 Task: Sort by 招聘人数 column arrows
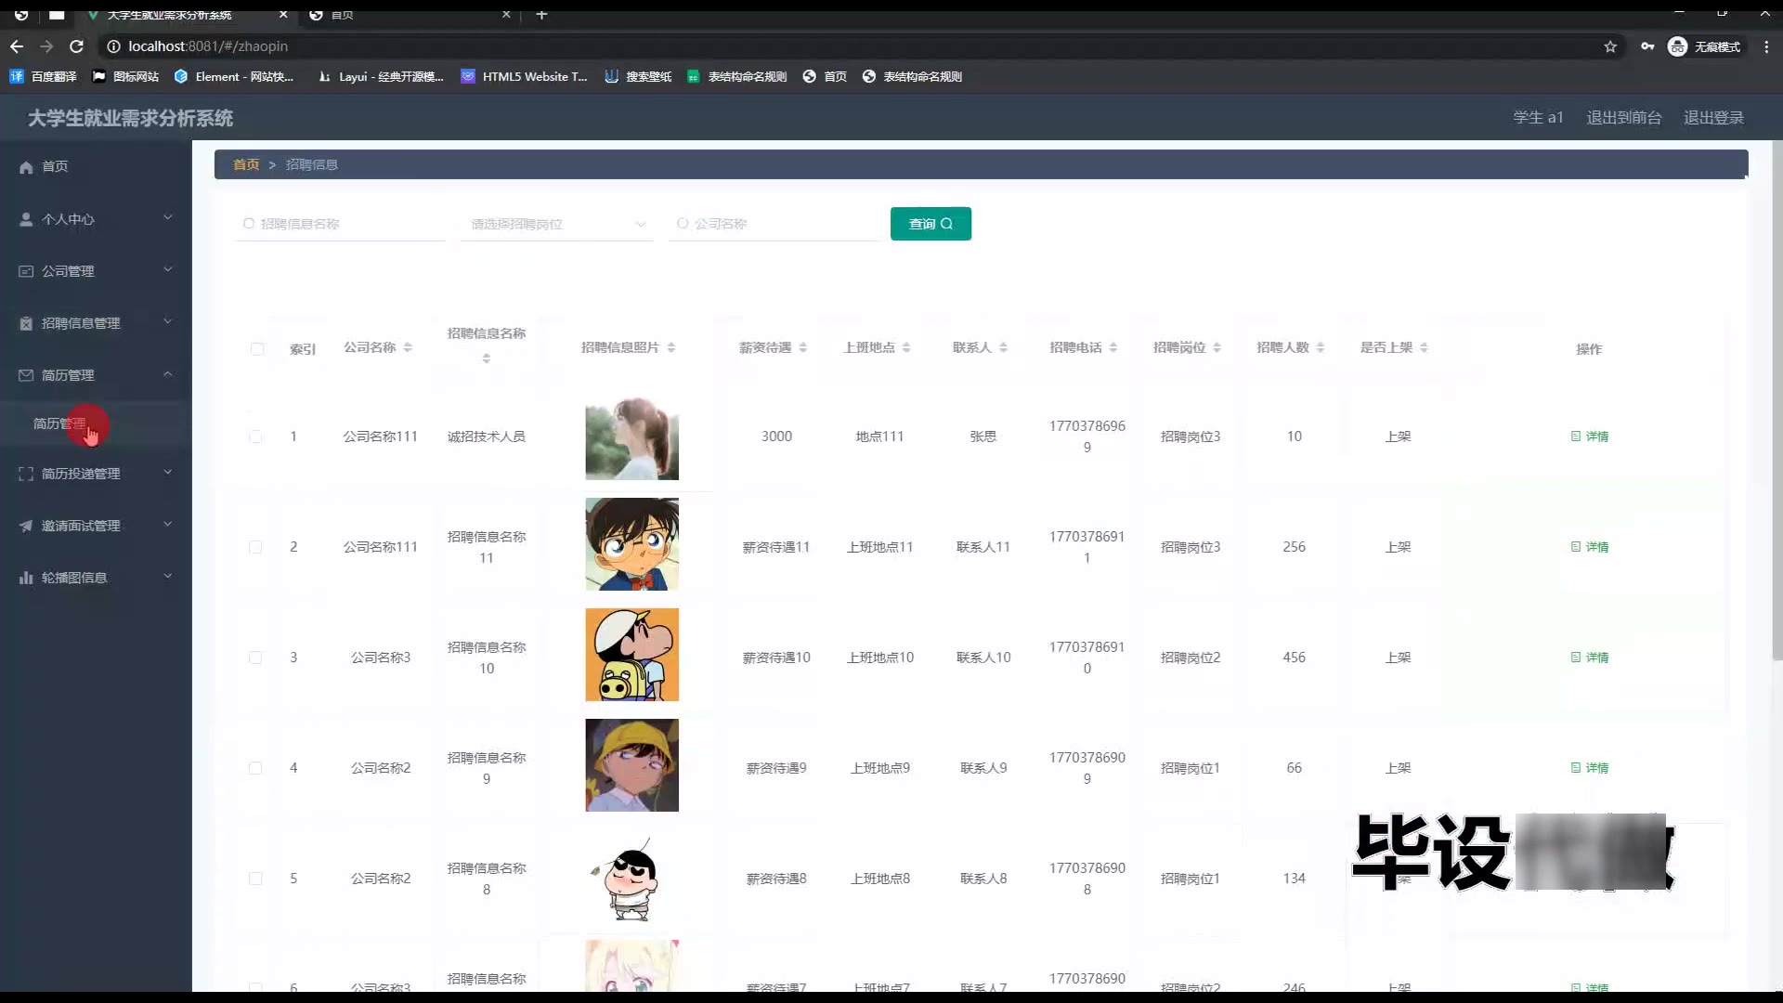1320,347
